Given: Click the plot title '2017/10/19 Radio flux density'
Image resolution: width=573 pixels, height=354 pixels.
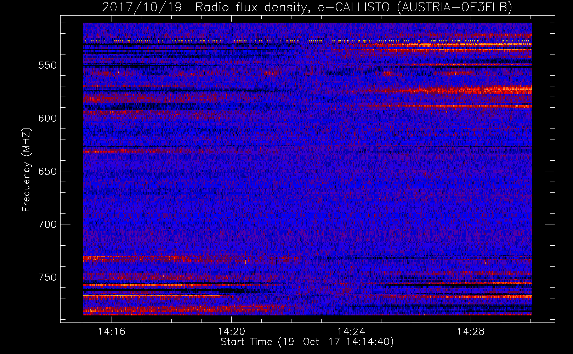Looking at the screenshot, I should click(x=205, y=7).
